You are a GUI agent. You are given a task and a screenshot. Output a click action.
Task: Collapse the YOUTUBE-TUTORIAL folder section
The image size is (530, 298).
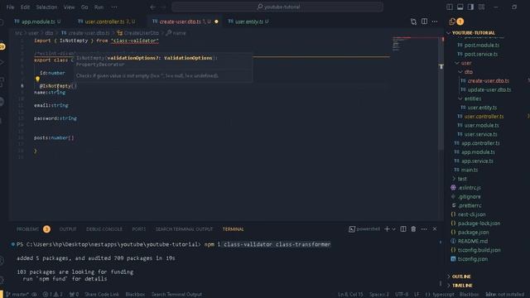[x=473, y=33]
